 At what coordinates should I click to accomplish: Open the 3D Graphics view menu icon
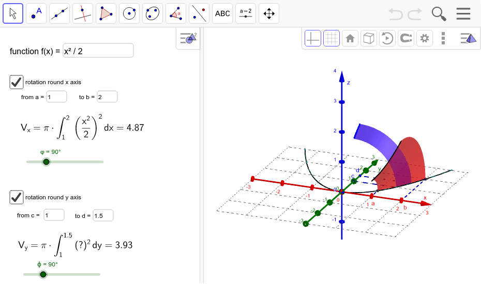point(469,38)
